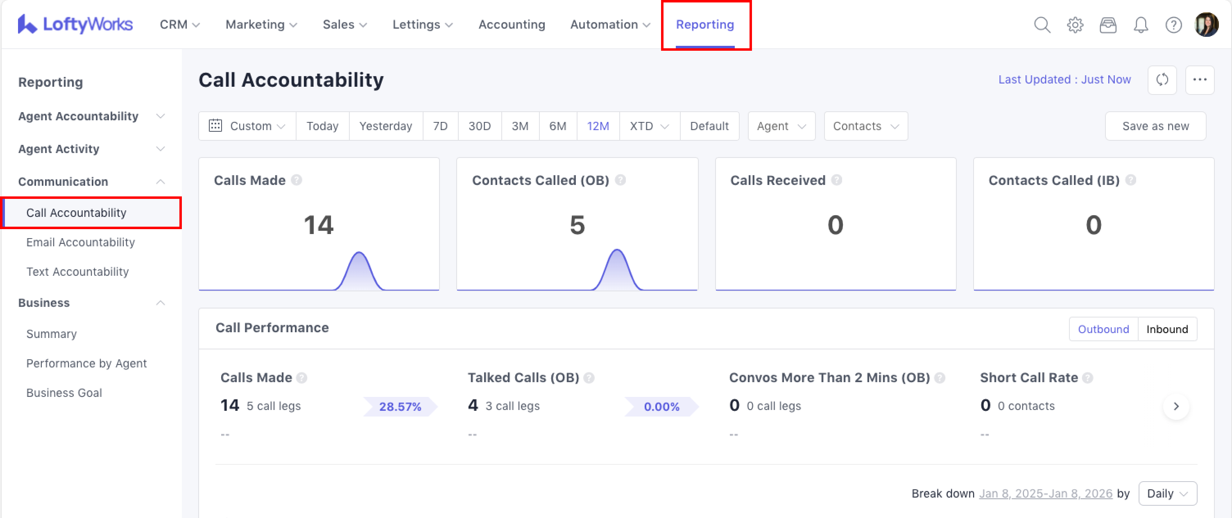This screenshot has height=518, width=1232.
Task: Open the three-dots more options menu
Action: pyautogui.click(x=1200, y=80)
